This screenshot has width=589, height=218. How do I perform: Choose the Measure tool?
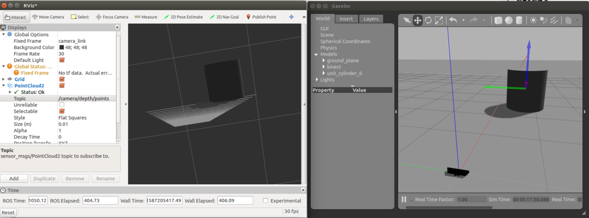146,17
